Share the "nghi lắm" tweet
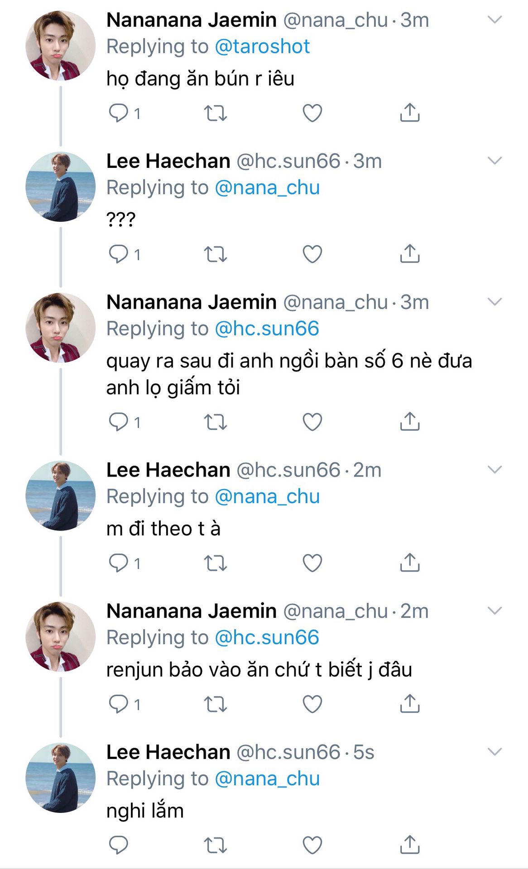This screenshot has height=869, width=528. (x=410, y=845)
